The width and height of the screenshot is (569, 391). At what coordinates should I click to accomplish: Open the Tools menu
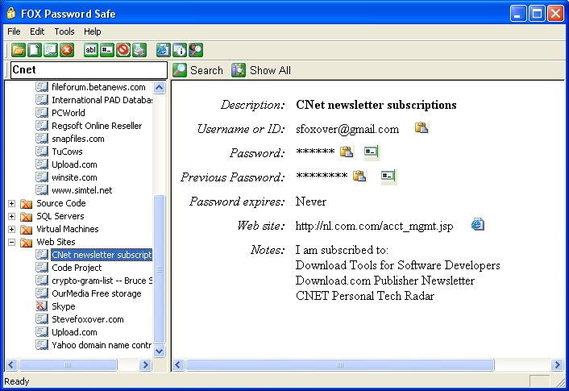point(64,31)
